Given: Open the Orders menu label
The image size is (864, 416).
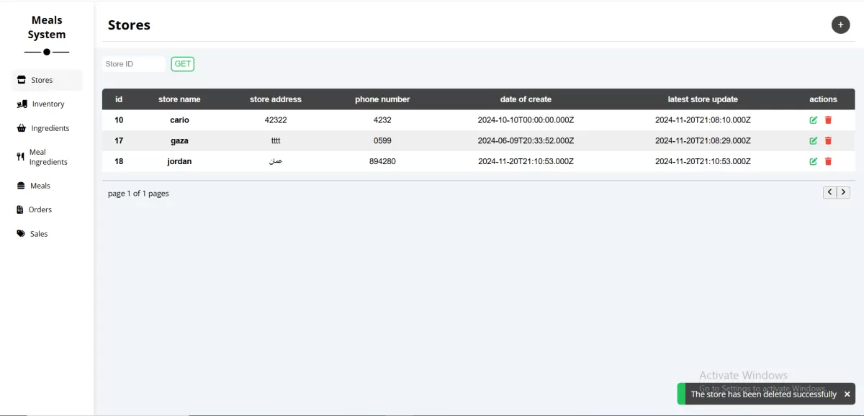Looking at the screenshot, I should 40,209.
